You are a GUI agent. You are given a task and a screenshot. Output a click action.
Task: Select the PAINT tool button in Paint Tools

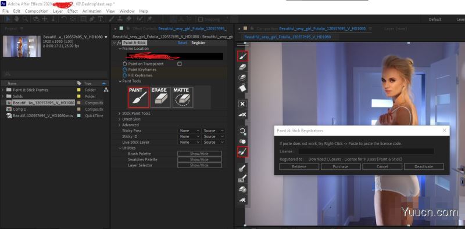click(139, 97)
